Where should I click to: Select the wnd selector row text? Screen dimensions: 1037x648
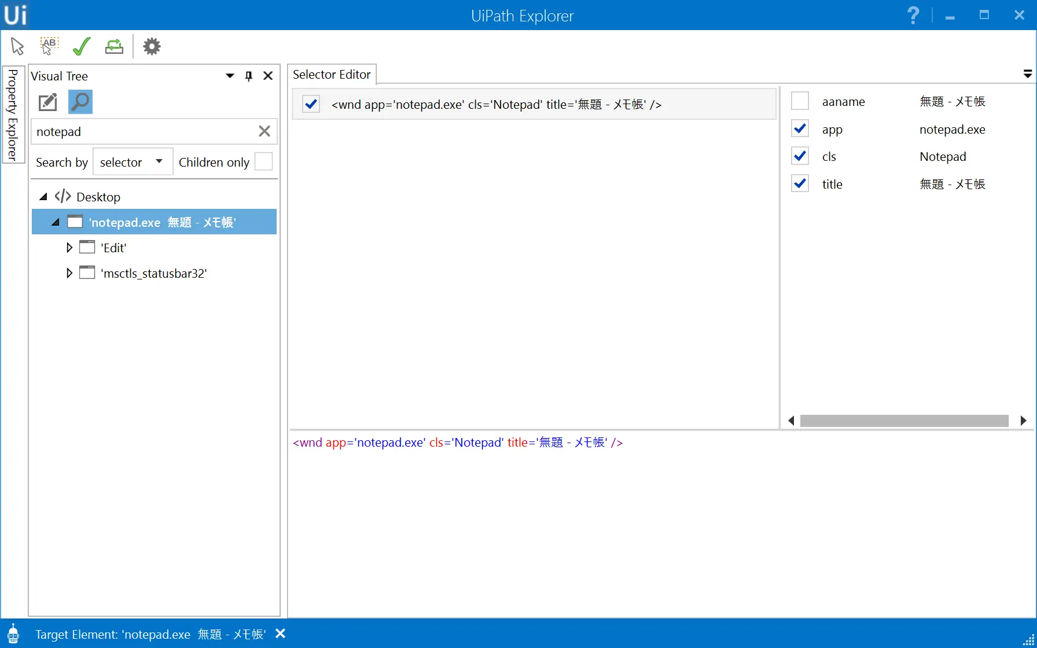pos(497,104)
